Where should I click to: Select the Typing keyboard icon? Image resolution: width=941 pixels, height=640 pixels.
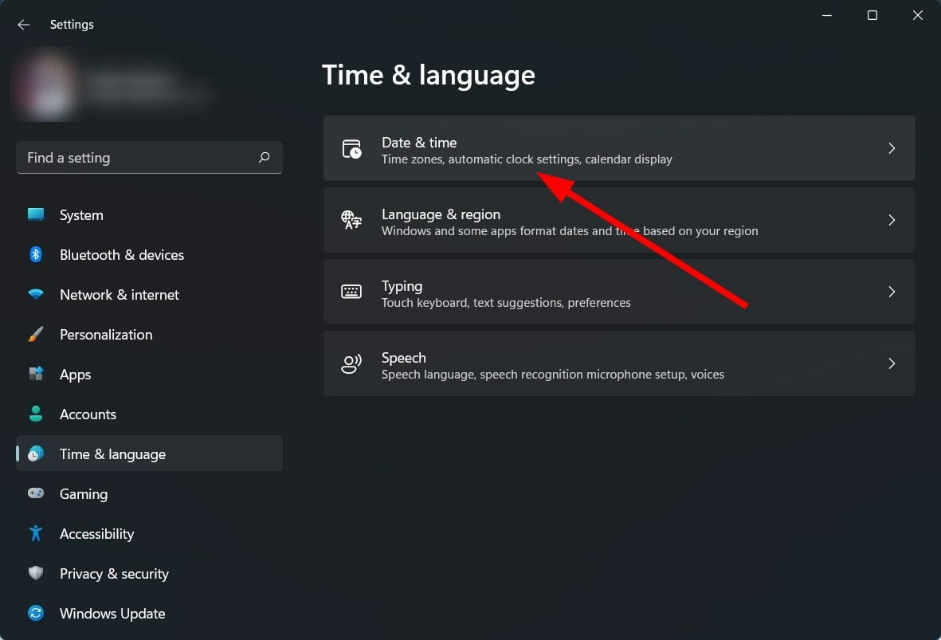351,292
